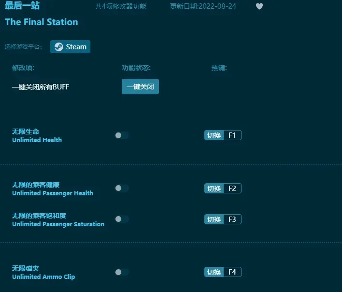Viewport: 342px width, 292px height.
Task: Click the 无限的乘客饱和度 Chinese label
Action: click(39, 216)
